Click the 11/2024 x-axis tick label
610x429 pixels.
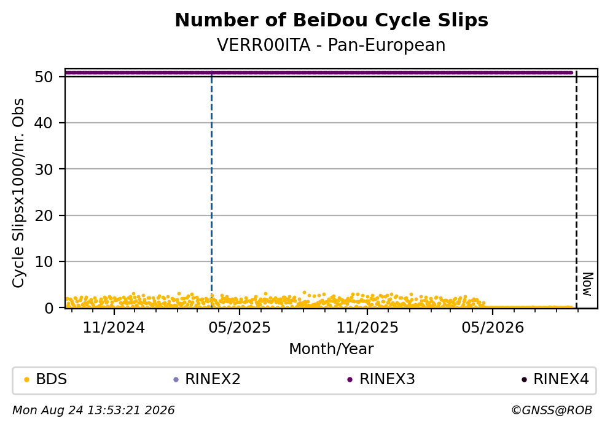[114, 328]
